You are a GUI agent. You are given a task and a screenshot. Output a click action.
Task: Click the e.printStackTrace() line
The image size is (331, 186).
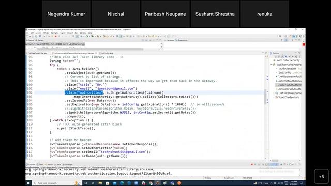pyautogui.click(x=76, y=128)
